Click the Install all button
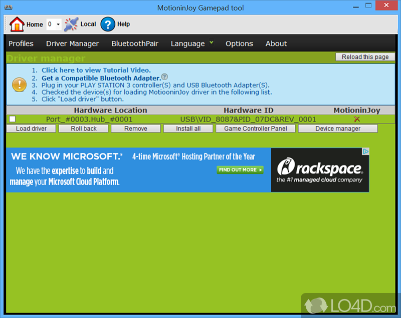Screen dimensions: 401x318 188,128
